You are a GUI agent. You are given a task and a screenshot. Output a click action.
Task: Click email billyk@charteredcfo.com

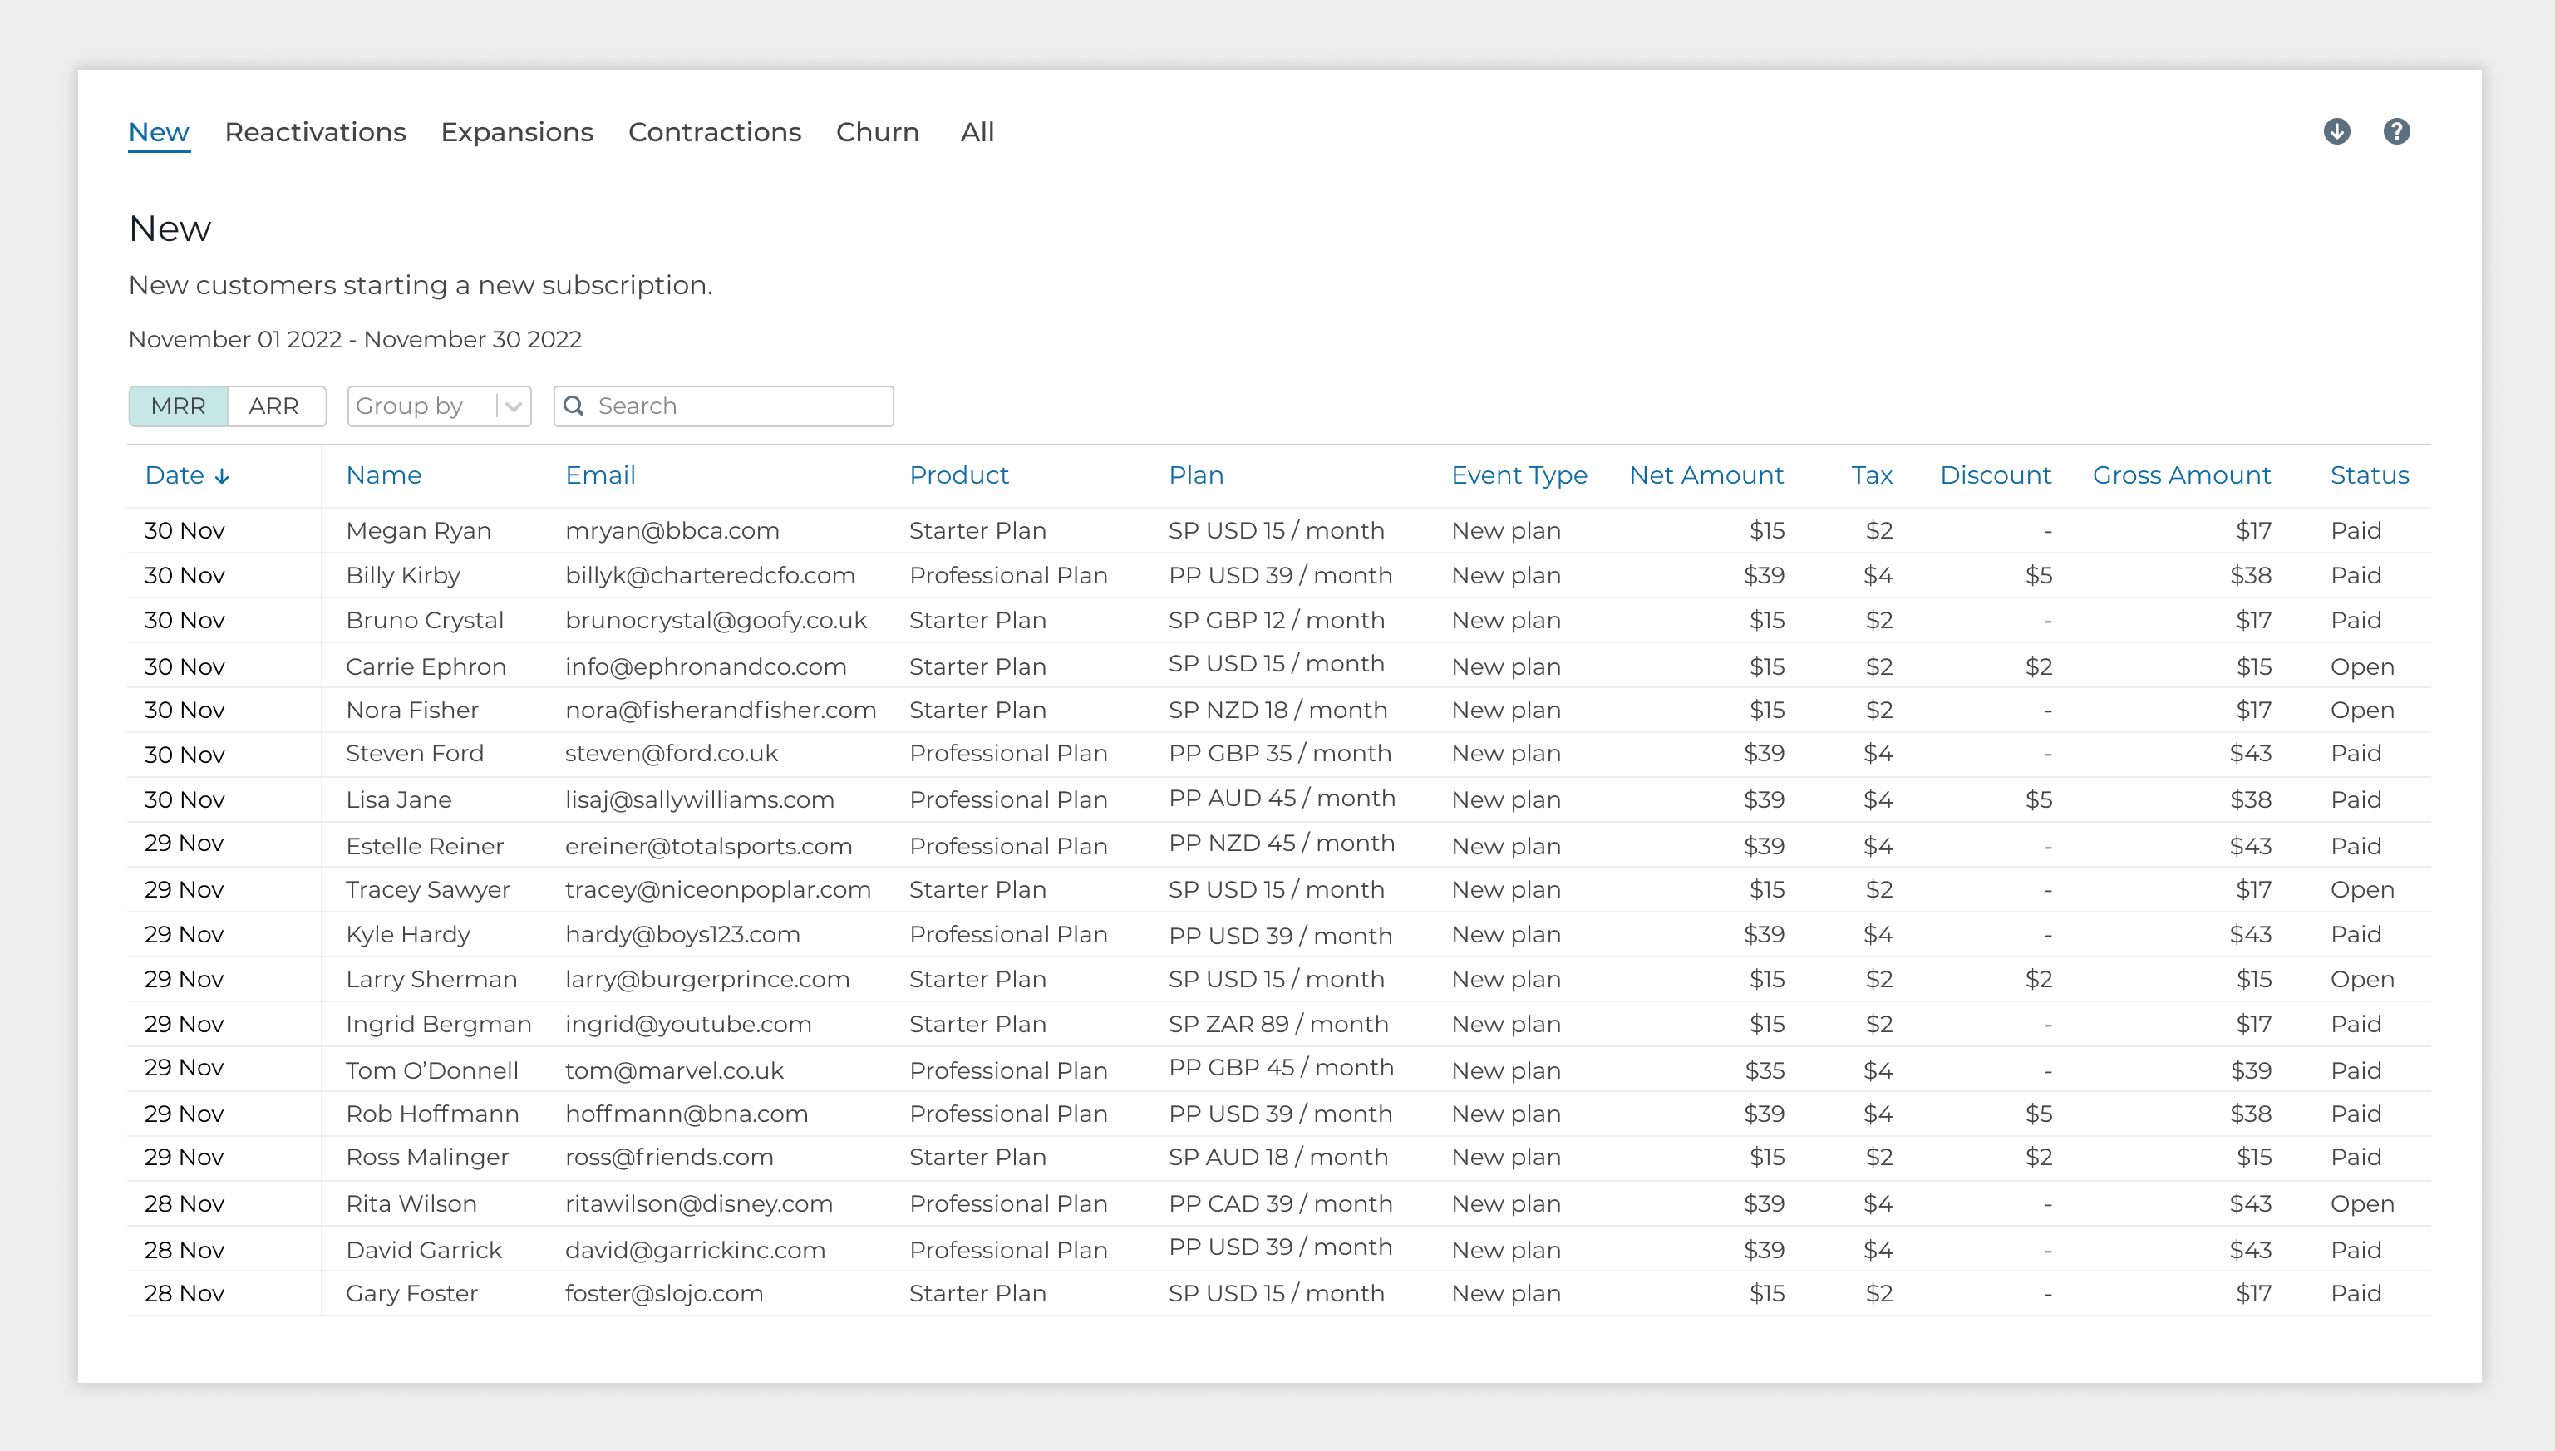tap(710, 575)
